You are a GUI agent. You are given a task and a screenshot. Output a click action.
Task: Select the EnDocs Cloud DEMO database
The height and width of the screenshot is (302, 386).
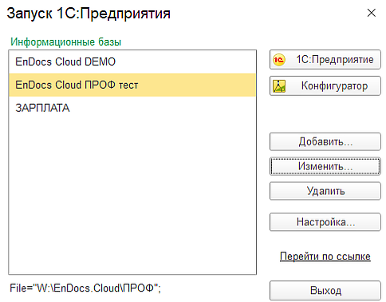click(x=132, y=62)
